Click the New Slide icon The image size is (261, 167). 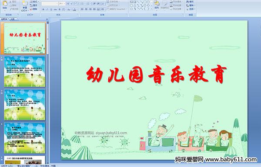[25, 4]
